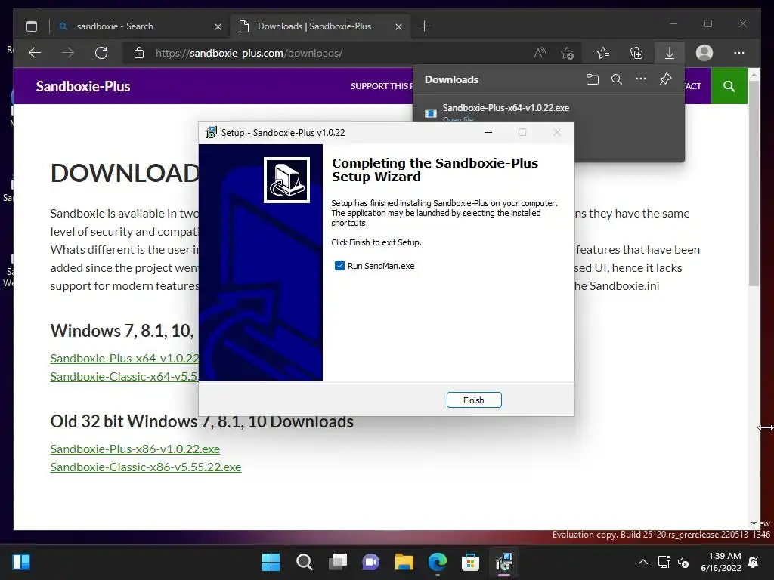Click Microsoft Edge taskbar icon
This screenshot has height=580, width=774.
point(438,562)
